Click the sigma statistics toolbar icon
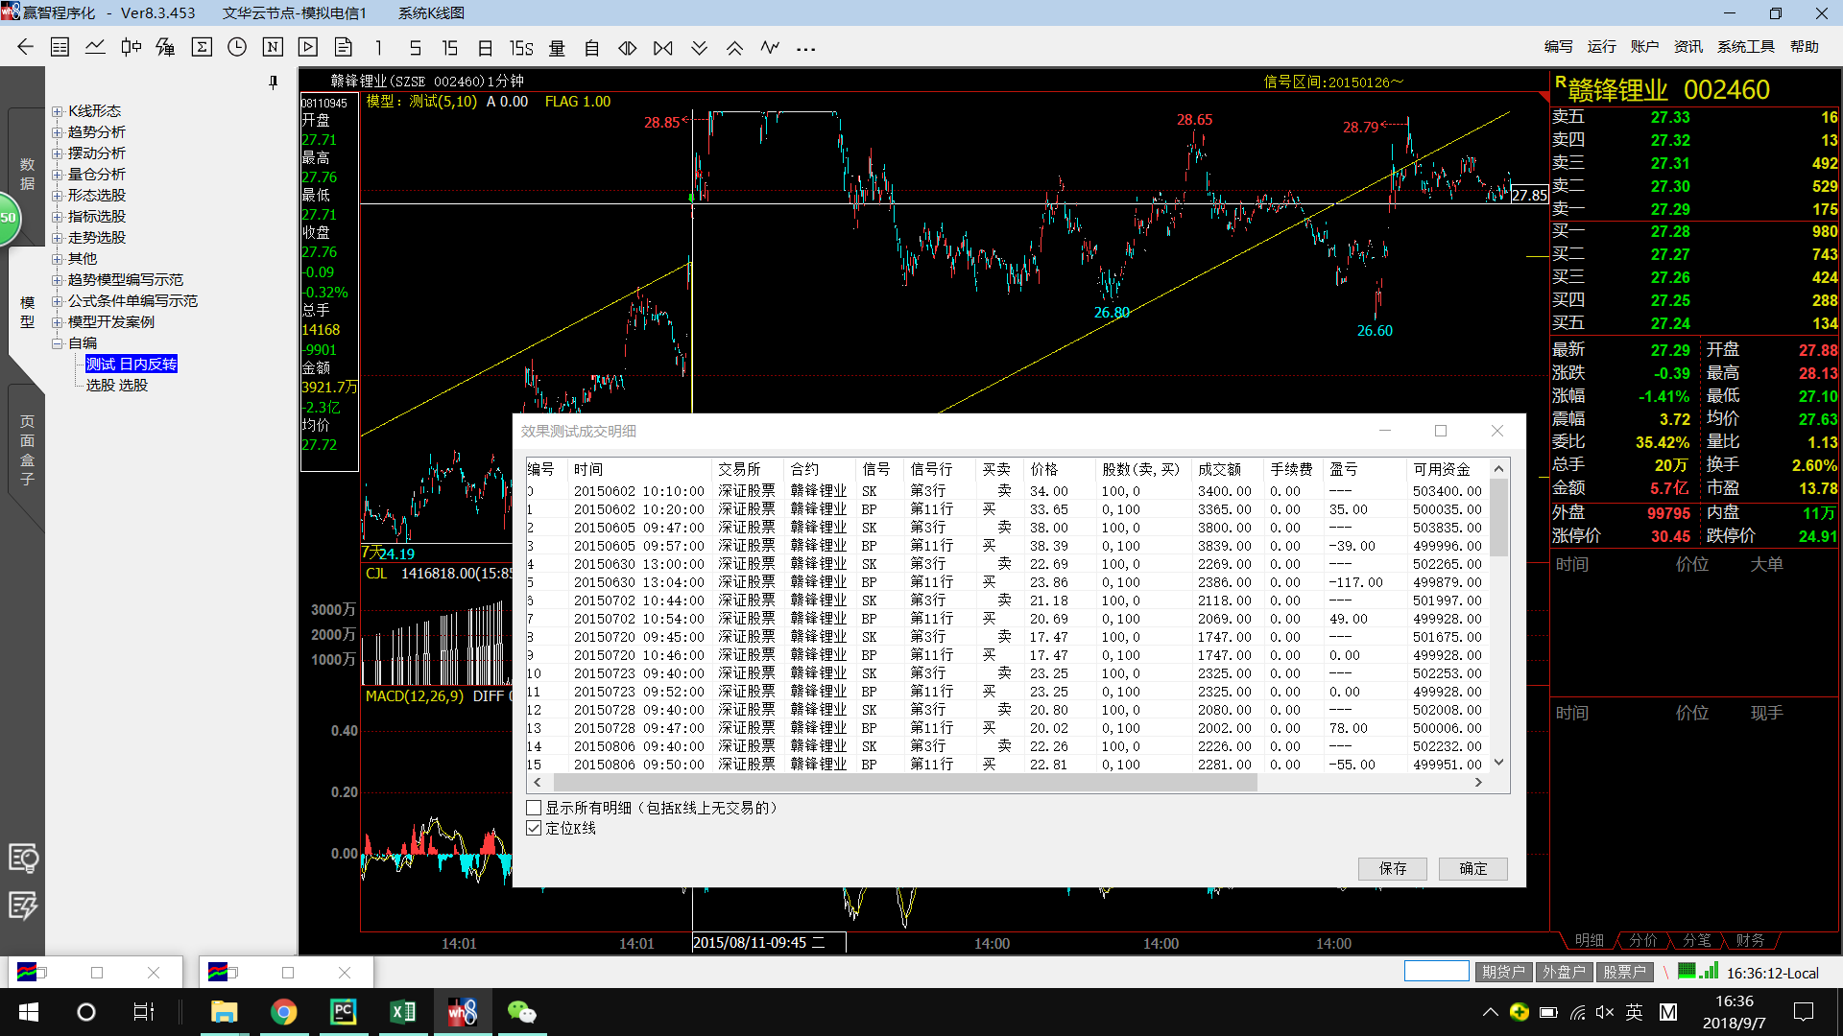1843x1036 pixels. (202, 47)
